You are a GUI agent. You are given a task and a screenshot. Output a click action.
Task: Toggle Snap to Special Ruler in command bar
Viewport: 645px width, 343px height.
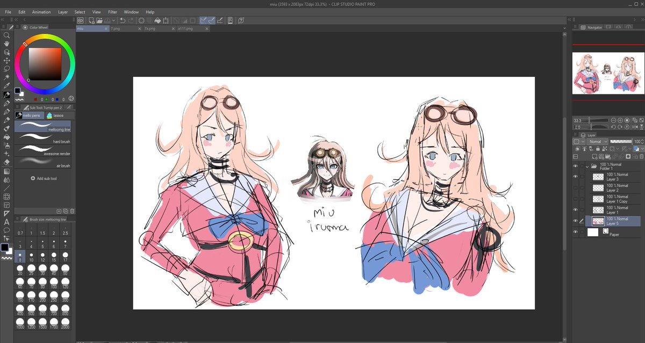[212, 20]
